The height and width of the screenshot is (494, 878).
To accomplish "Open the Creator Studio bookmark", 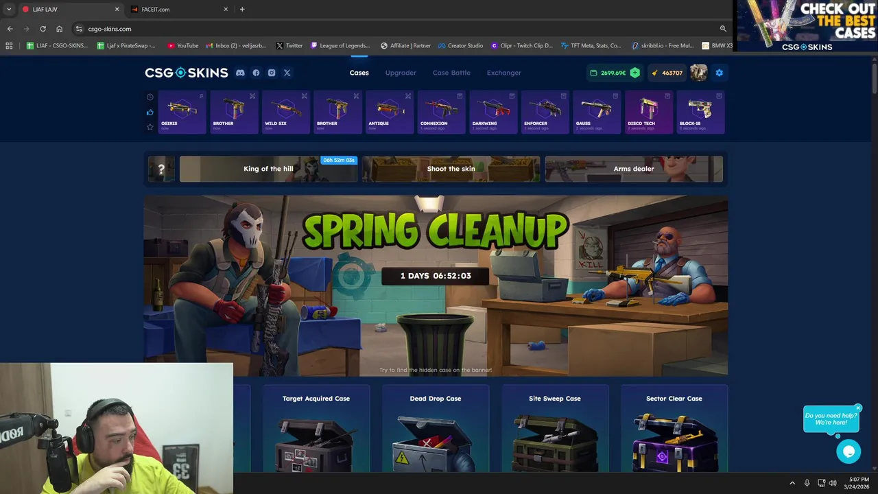I will point(461,46).
